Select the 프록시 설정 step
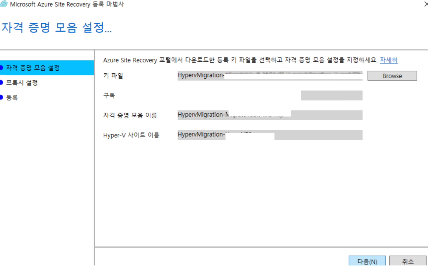 (22, 83)
